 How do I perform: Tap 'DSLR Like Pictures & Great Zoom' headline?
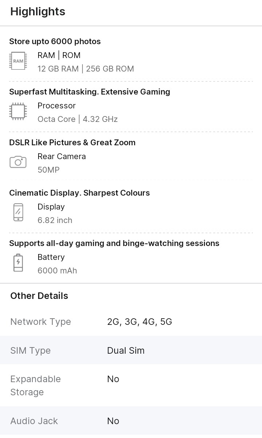[x=72, y=142]
